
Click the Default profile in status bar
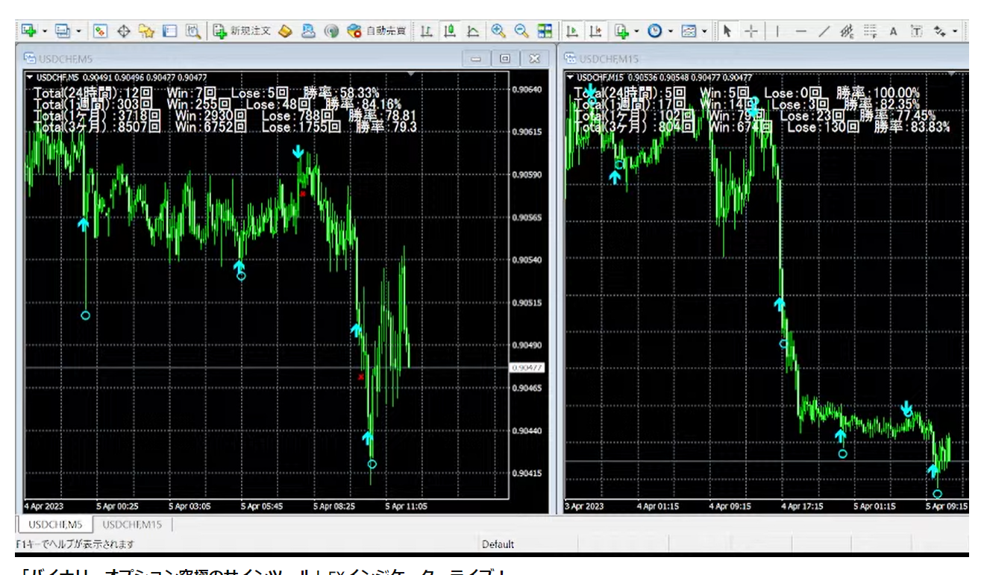click(498, 544)
